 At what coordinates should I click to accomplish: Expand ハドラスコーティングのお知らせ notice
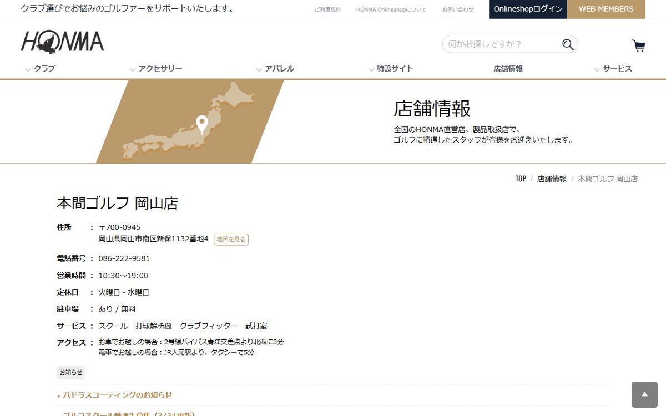117,395
